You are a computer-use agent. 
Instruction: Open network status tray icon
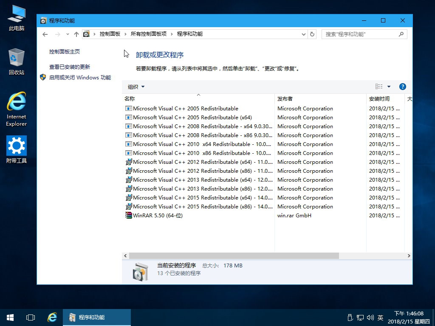[360, 318]
